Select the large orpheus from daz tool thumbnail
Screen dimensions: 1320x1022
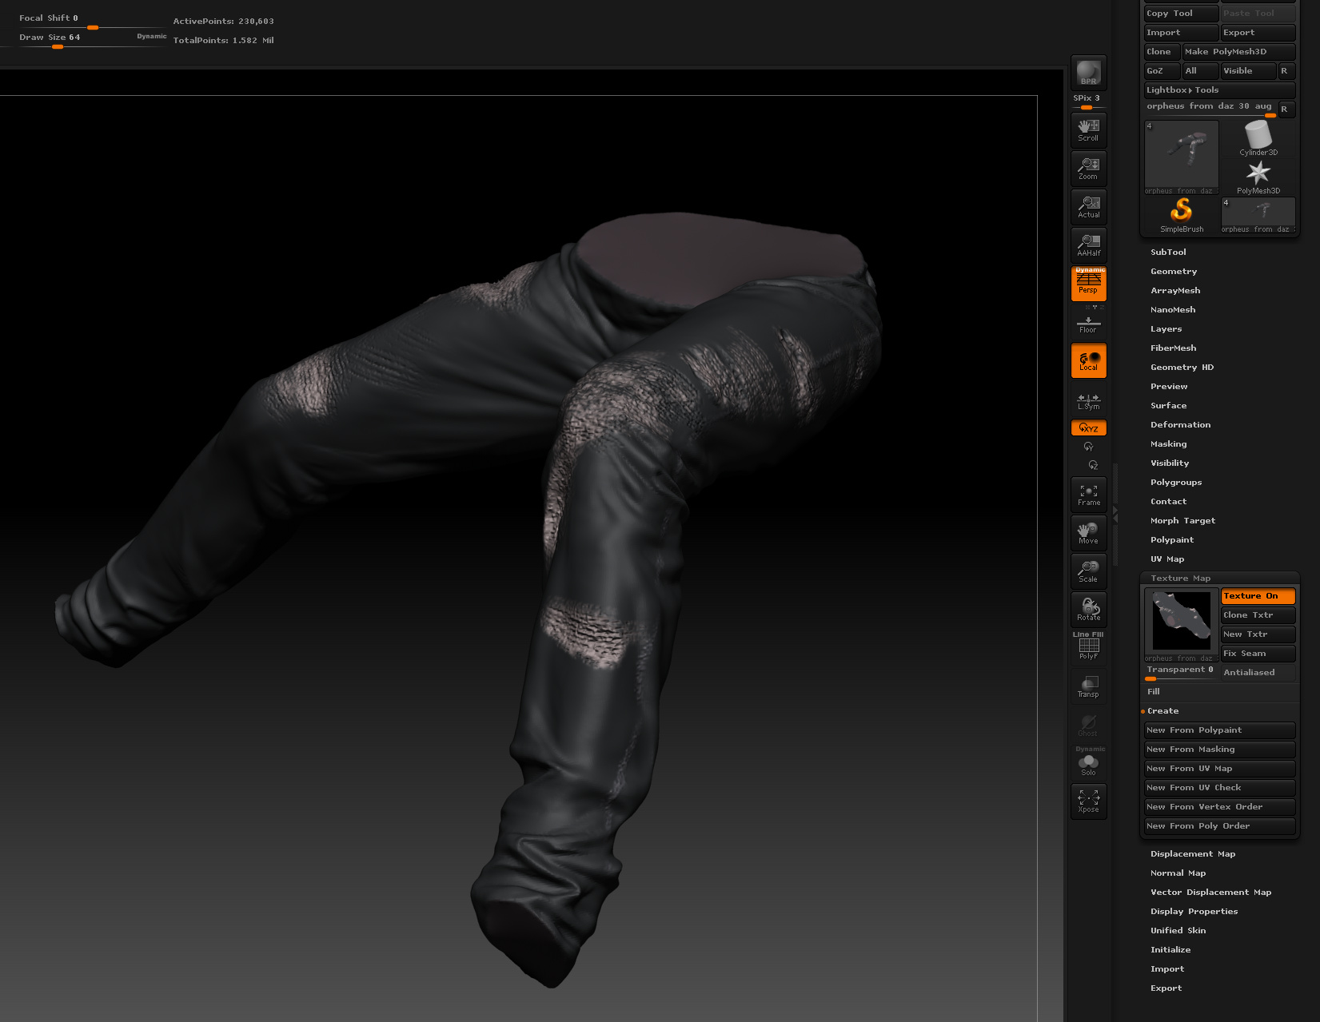click(1182, 157)
